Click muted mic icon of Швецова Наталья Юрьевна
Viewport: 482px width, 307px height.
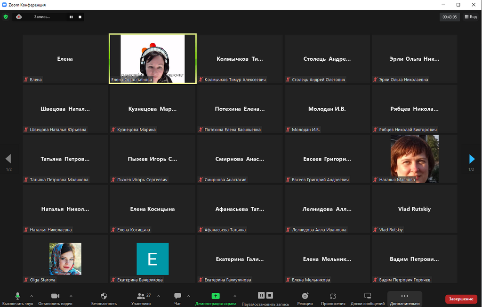26,129
